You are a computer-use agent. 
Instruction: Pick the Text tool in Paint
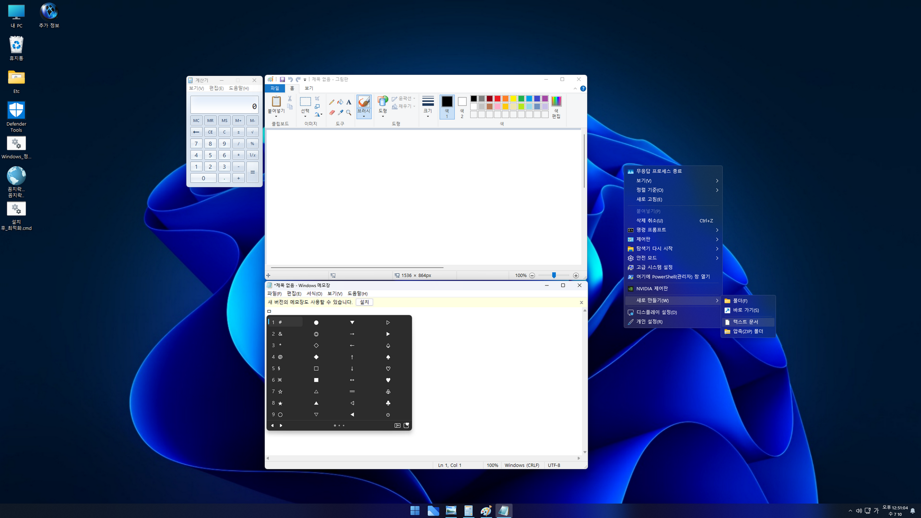(349, 102)
